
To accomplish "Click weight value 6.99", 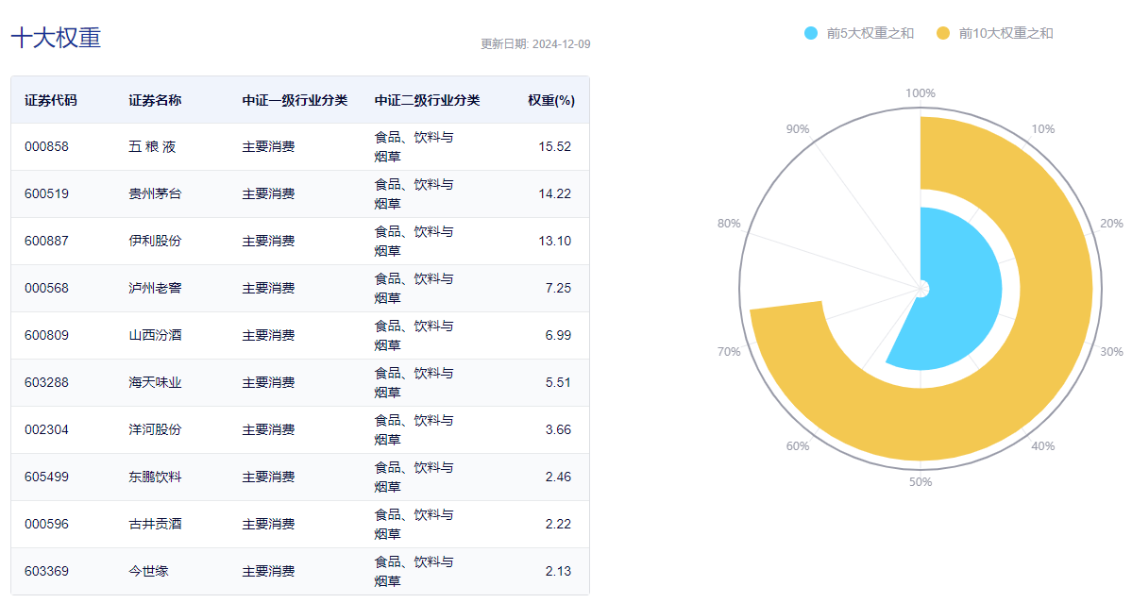I will pyautogui.click(x=558, y=335).
